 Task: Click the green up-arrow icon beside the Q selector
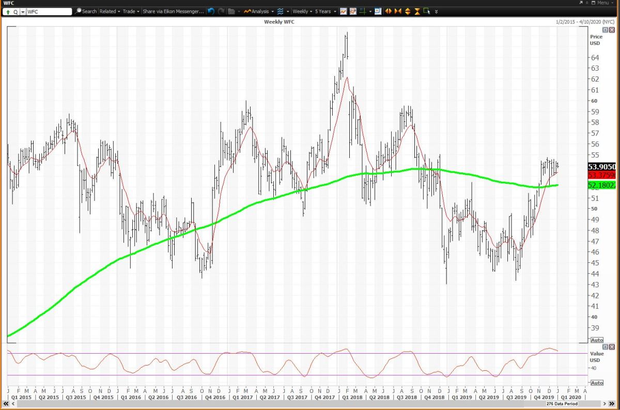[x=8, y=11]
